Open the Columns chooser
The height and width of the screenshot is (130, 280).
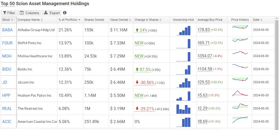30,13
